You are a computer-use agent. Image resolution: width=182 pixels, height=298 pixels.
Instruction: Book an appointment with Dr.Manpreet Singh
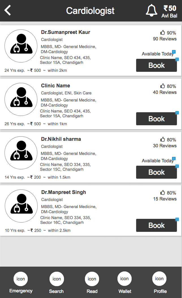(157, 225)
